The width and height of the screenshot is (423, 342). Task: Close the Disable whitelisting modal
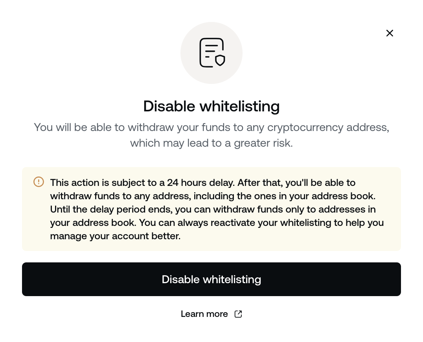(390, 33)
